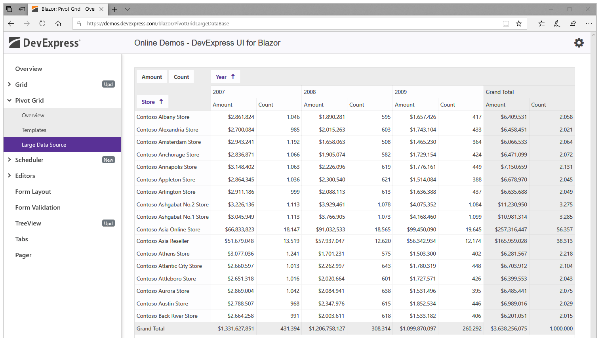This screenshot has width=600, height=338.
Task: Open the TreeView demo page
Action: tap(28, 223)
